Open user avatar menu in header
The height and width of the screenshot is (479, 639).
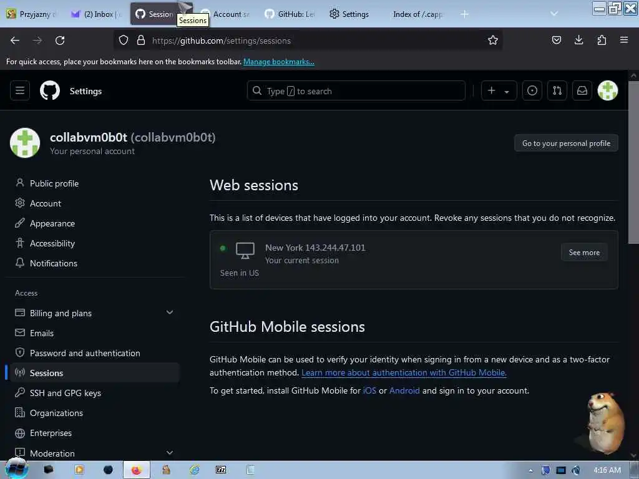607,90
